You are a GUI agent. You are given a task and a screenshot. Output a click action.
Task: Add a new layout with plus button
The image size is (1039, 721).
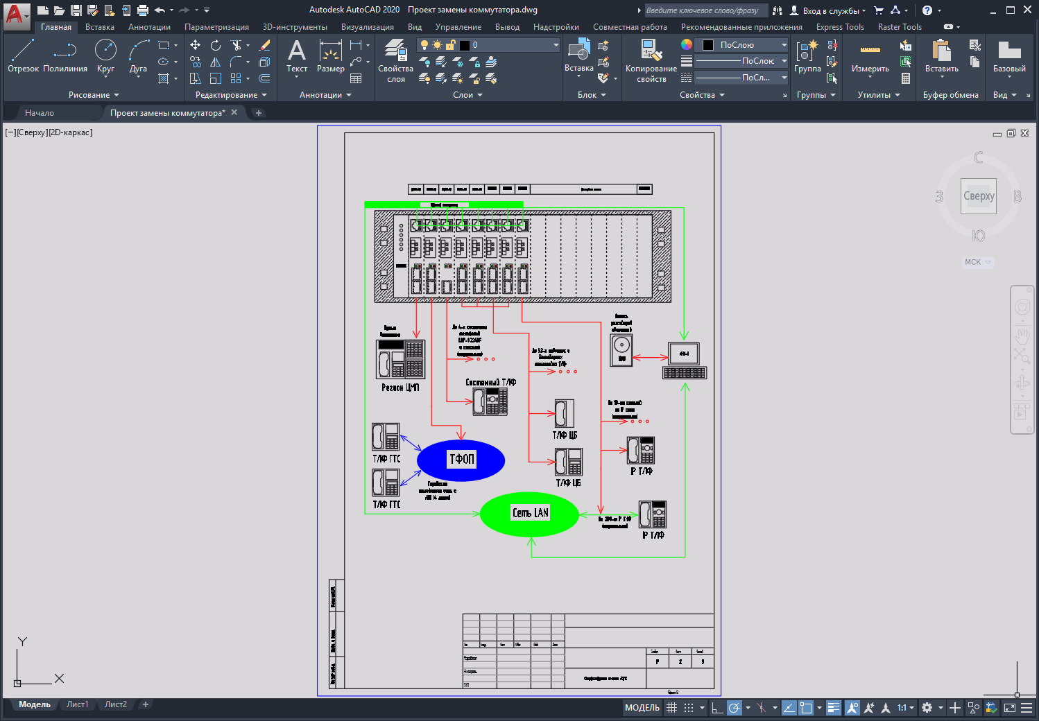[146, 704]
